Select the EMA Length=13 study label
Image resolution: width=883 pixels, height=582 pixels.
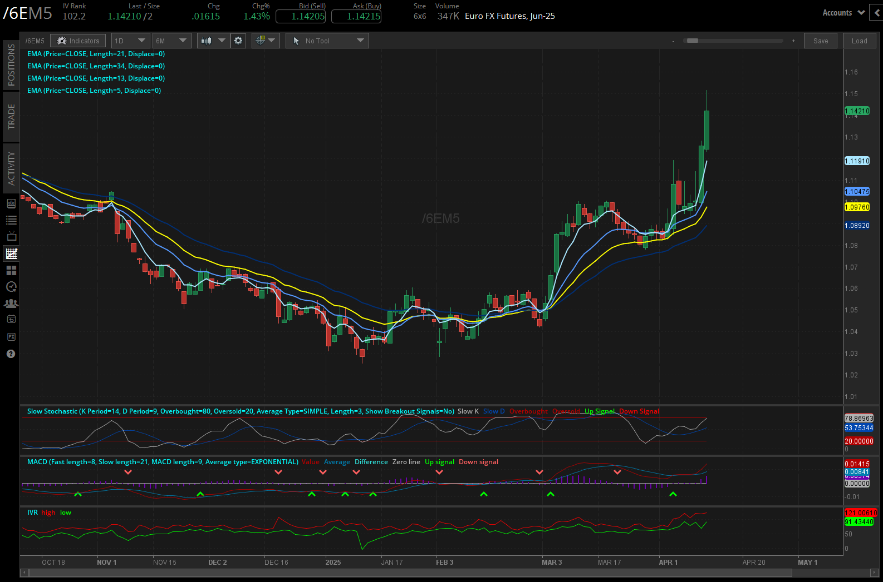tap(96, 78)
